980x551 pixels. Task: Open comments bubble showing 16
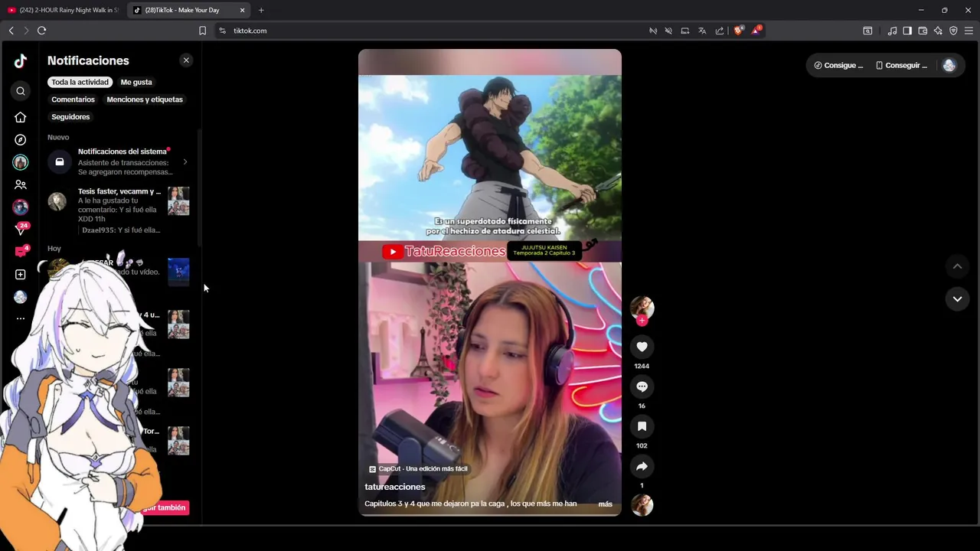(642, 386)
